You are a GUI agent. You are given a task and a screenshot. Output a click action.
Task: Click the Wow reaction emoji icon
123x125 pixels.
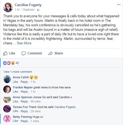click(x=13, y=63)
